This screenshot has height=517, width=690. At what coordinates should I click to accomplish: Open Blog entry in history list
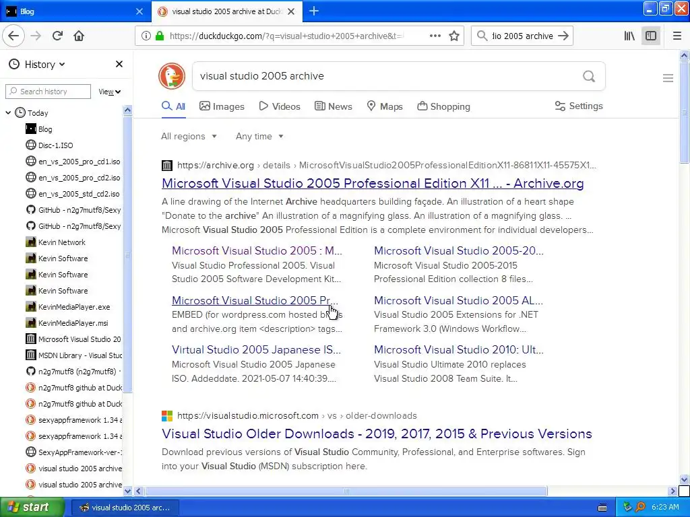[38, 129]
